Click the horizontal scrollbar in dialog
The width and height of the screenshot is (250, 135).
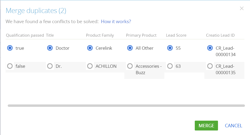tap(126, 106)
